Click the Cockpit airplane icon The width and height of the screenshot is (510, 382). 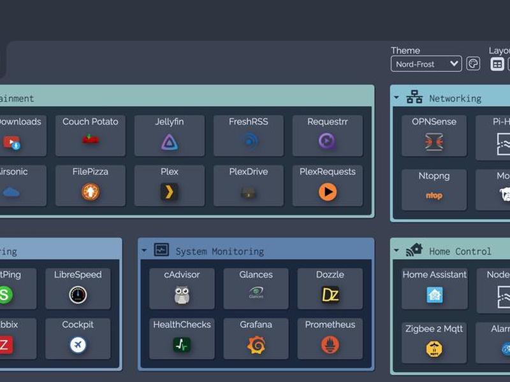pyautogui.click(x=78, y=344)
